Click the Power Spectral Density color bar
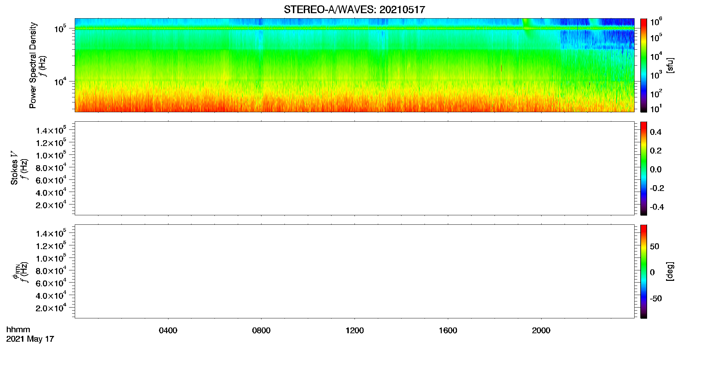Image resolution: width=709 pixels, height=365 pixels. [643, 65]
